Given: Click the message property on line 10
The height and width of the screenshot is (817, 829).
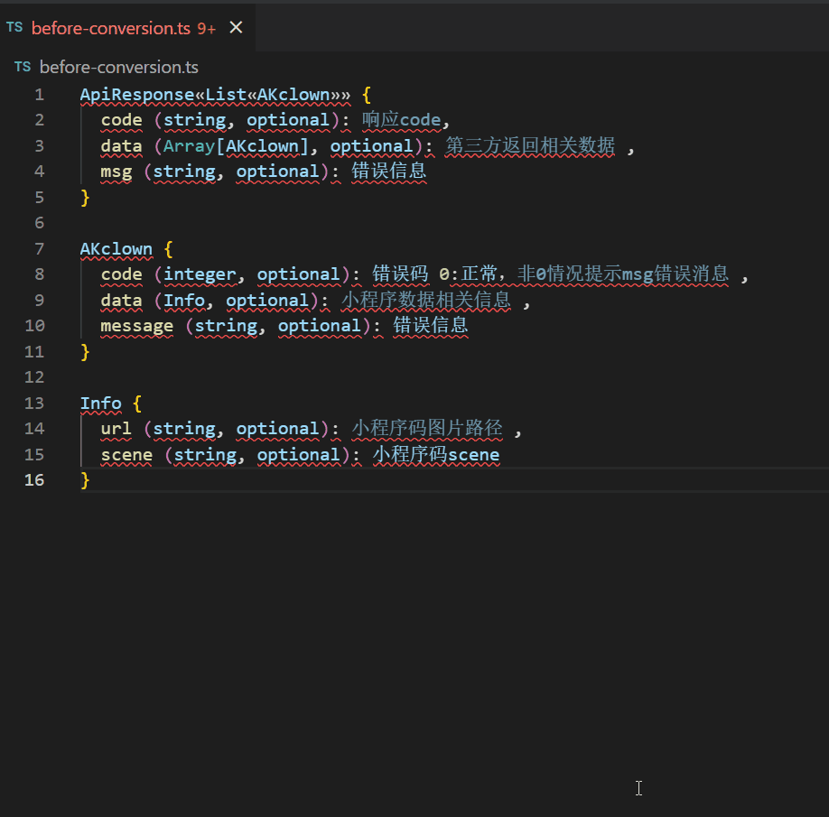Looking at the screenshot, I should click(136, 326).
